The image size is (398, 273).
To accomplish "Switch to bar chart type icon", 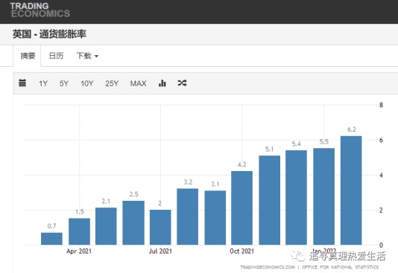I will pyautogui.click(x=162, y=83).
